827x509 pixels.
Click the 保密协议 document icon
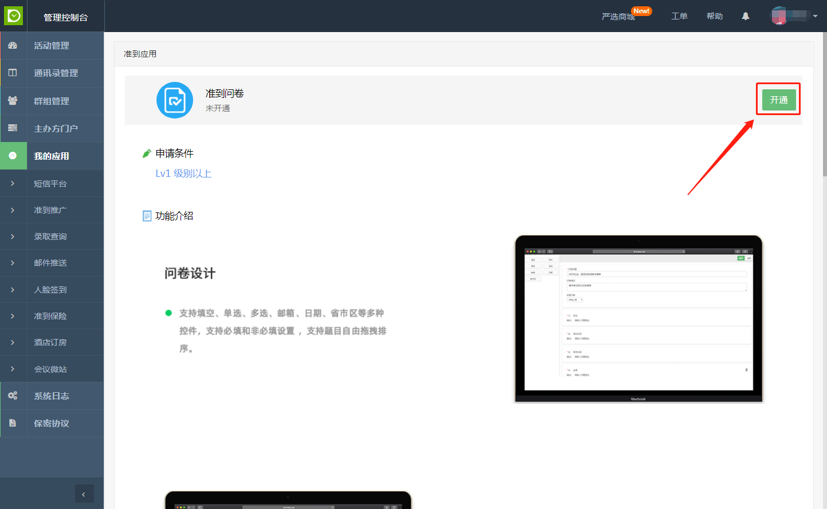13,423
